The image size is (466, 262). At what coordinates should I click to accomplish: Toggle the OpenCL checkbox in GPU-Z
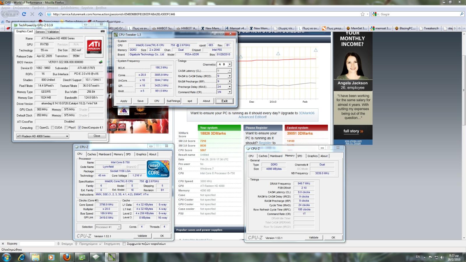[x=37, y=127]
